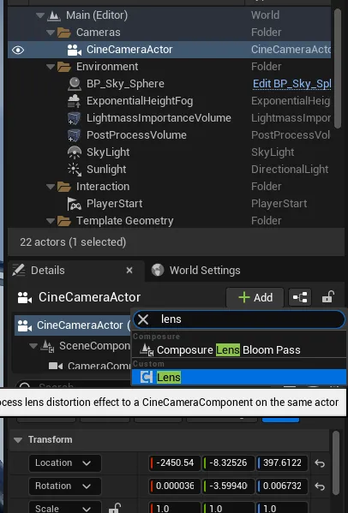Click the Interaction folder icon

(x=63, y=187)
